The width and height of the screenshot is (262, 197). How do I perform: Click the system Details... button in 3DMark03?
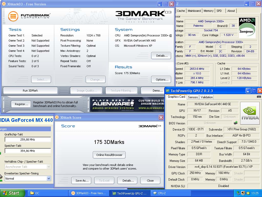pos(161,56)
